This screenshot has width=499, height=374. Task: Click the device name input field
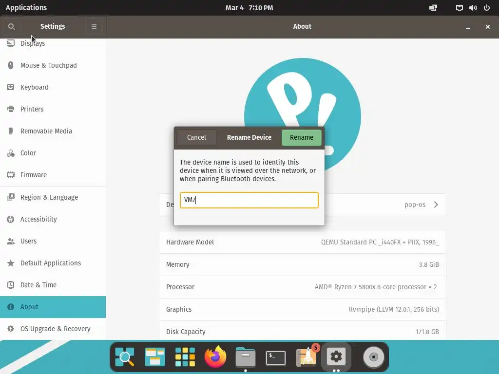click(249, 200)
